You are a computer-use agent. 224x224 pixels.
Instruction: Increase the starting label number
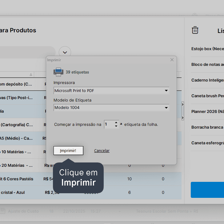(x=116, y=123)
